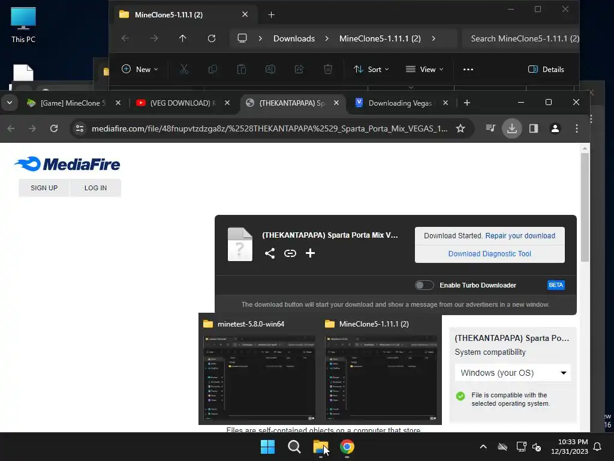Bookmark page with the star icon

pos(460,128)
